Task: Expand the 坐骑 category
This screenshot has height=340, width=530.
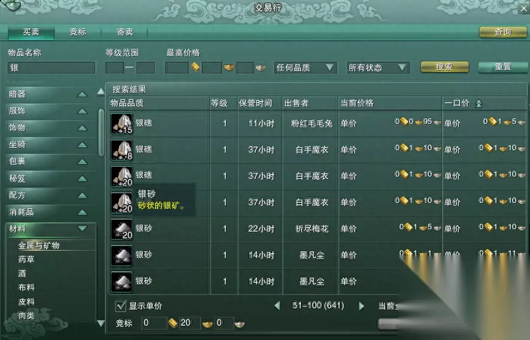Action: pyautogui.click(x=82, y=145)
